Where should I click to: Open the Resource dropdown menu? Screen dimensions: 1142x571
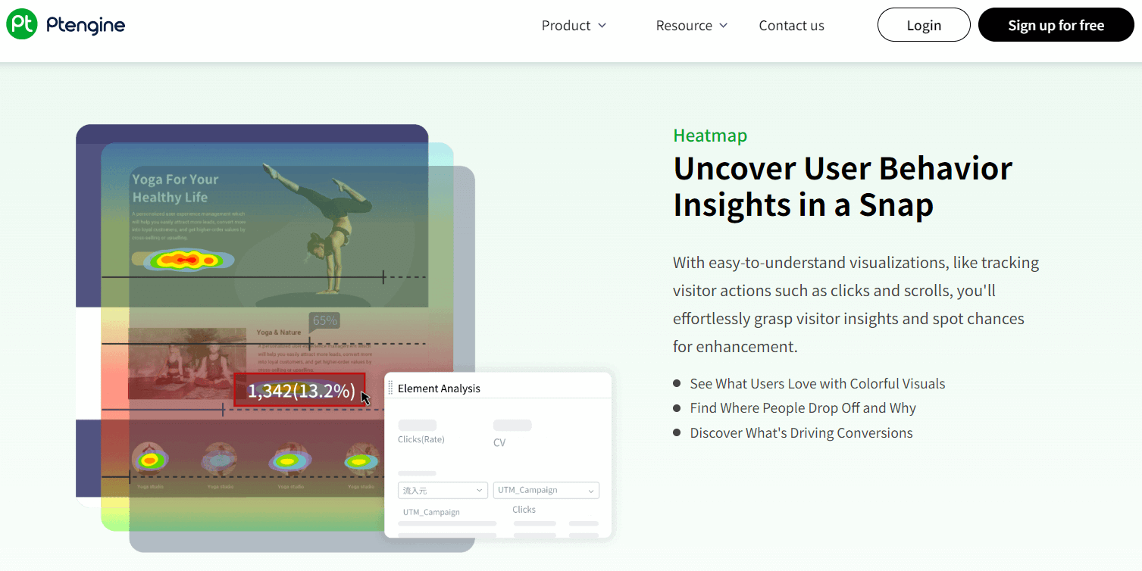691,26
